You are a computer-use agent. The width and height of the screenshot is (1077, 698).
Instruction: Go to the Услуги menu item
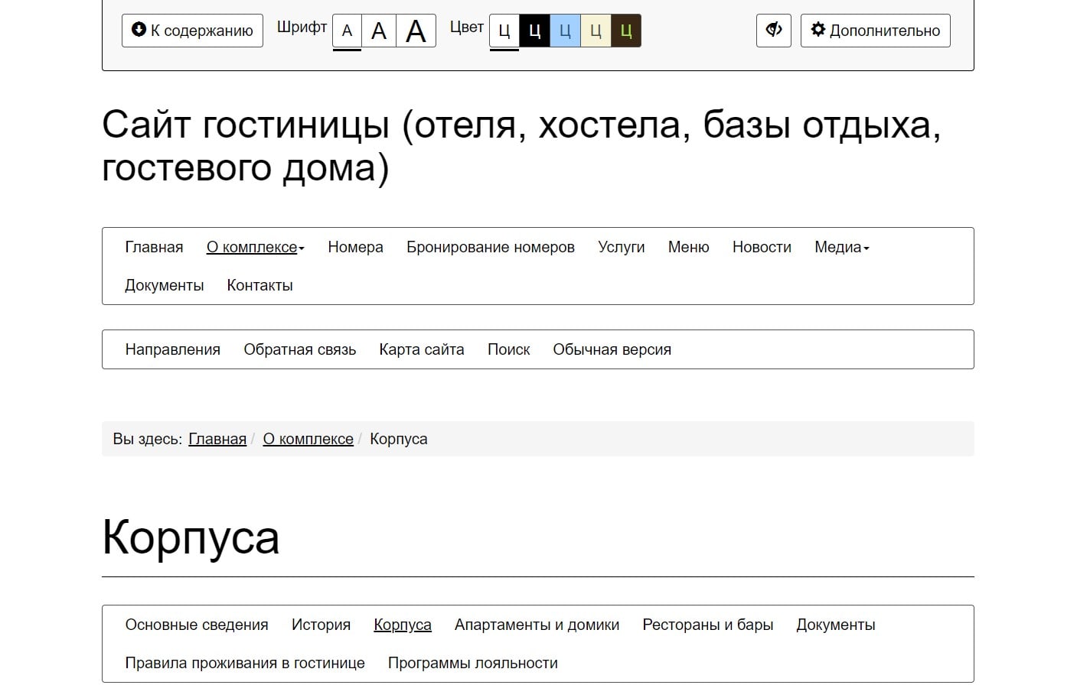[x=621, y=247]
